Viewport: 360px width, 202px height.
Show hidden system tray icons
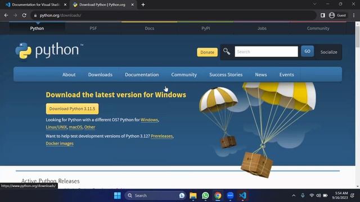coord(294,196)
